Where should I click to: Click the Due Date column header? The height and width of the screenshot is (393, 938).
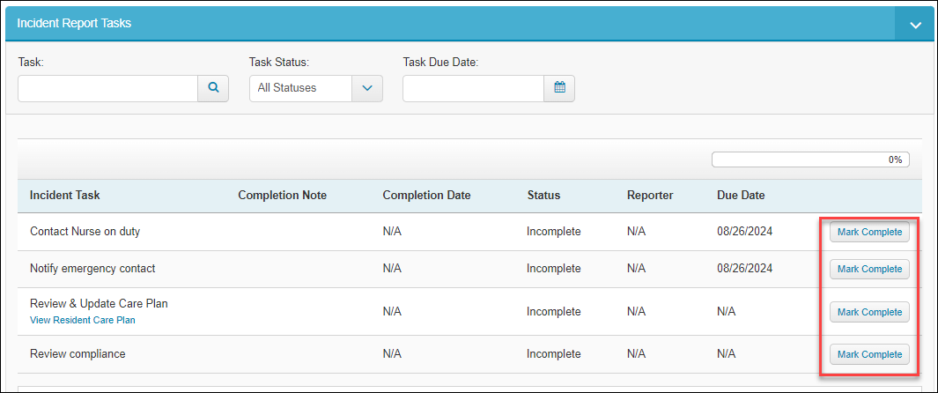(x=741, y=195)
